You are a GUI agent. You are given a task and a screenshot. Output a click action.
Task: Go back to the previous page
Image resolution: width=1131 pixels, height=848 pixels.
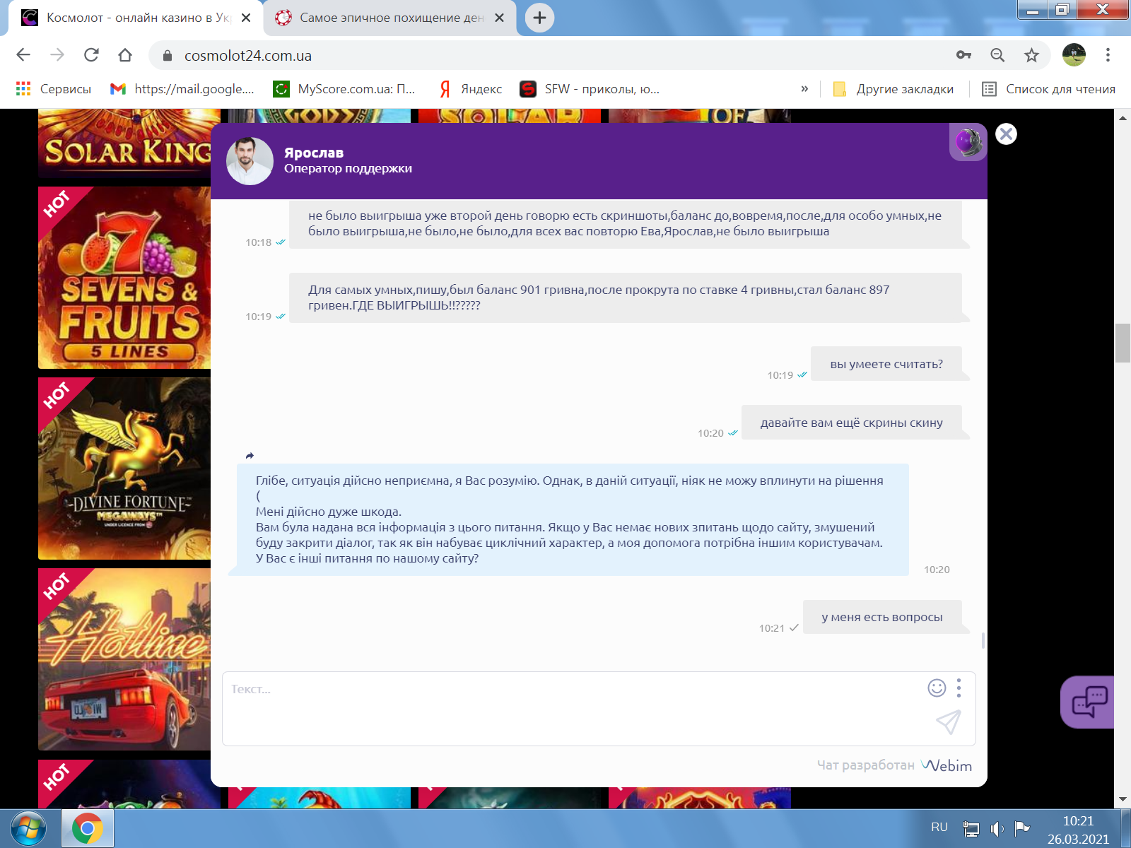23,55
